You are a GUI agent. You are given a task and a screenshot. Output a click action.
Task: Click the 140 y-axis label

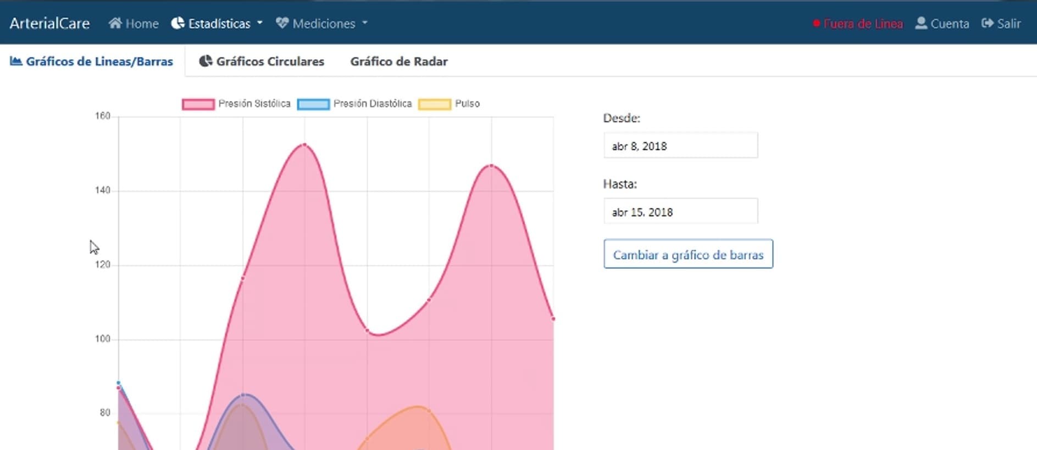pos(102,190)
